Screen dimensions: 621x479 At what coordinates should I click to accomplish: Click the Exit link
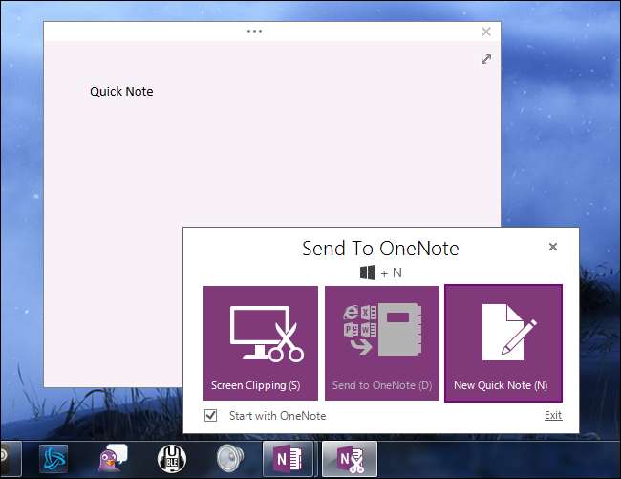(x=552, y=415)
